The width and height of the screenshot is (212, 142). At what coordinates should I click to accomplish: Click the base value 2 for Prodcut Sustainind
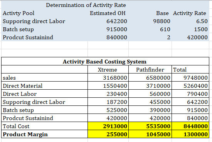(168, 37)
